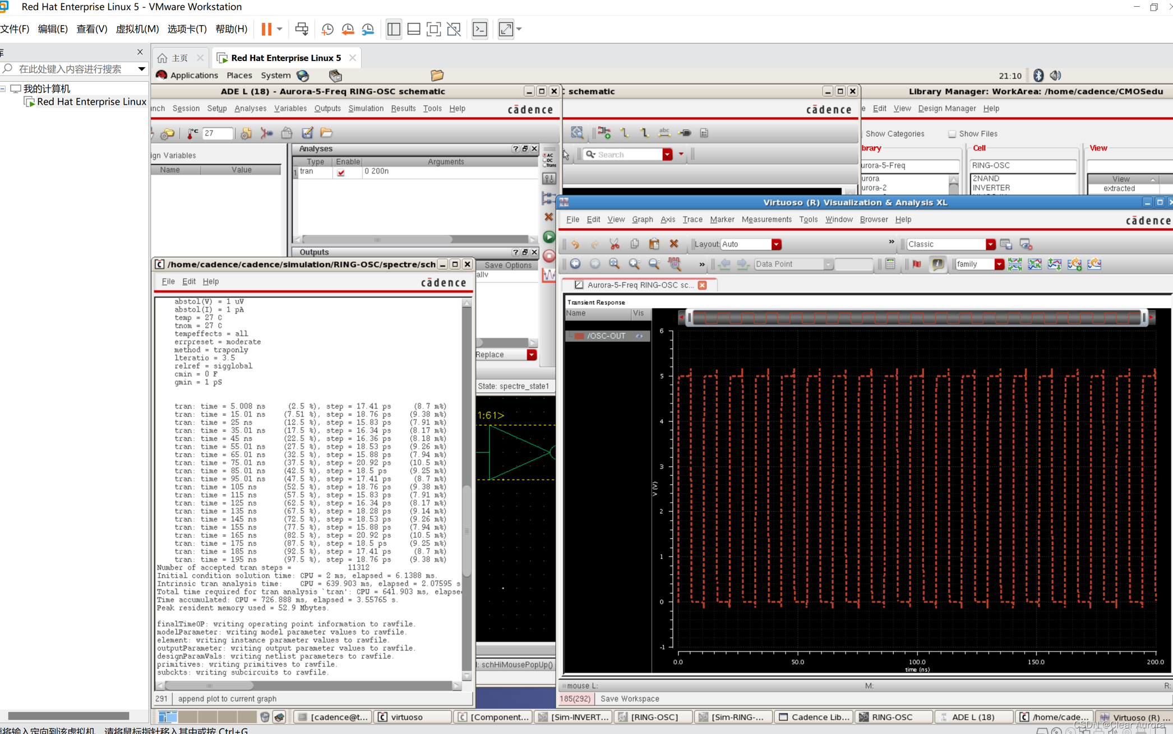
Task: Click the temperature input field showing 27
Action: pyautogui.click(x=217, y=133)
